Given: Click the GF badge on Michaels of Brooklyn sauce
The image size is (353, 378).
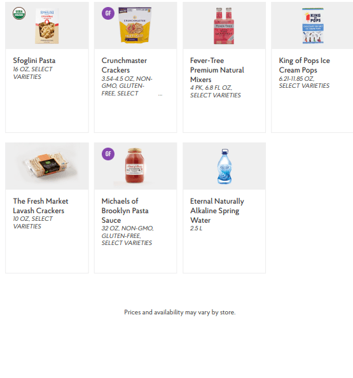Looking at the screenshot, I should 108,154.
